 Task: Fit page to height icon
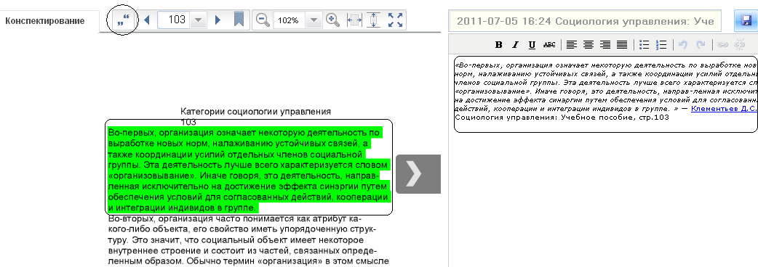[x=373, y=20]
